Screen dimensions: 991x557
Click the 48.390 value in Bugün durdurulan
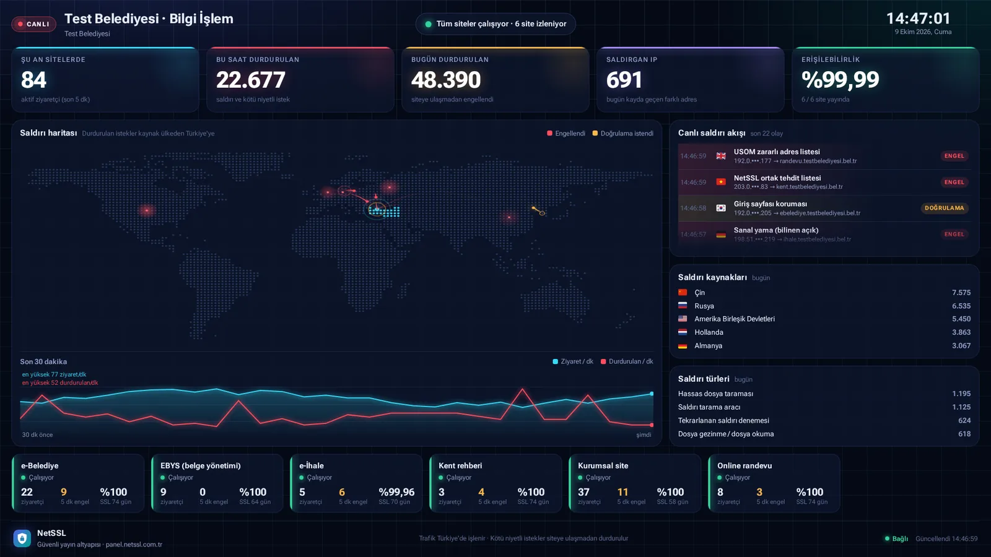(446, 80)
